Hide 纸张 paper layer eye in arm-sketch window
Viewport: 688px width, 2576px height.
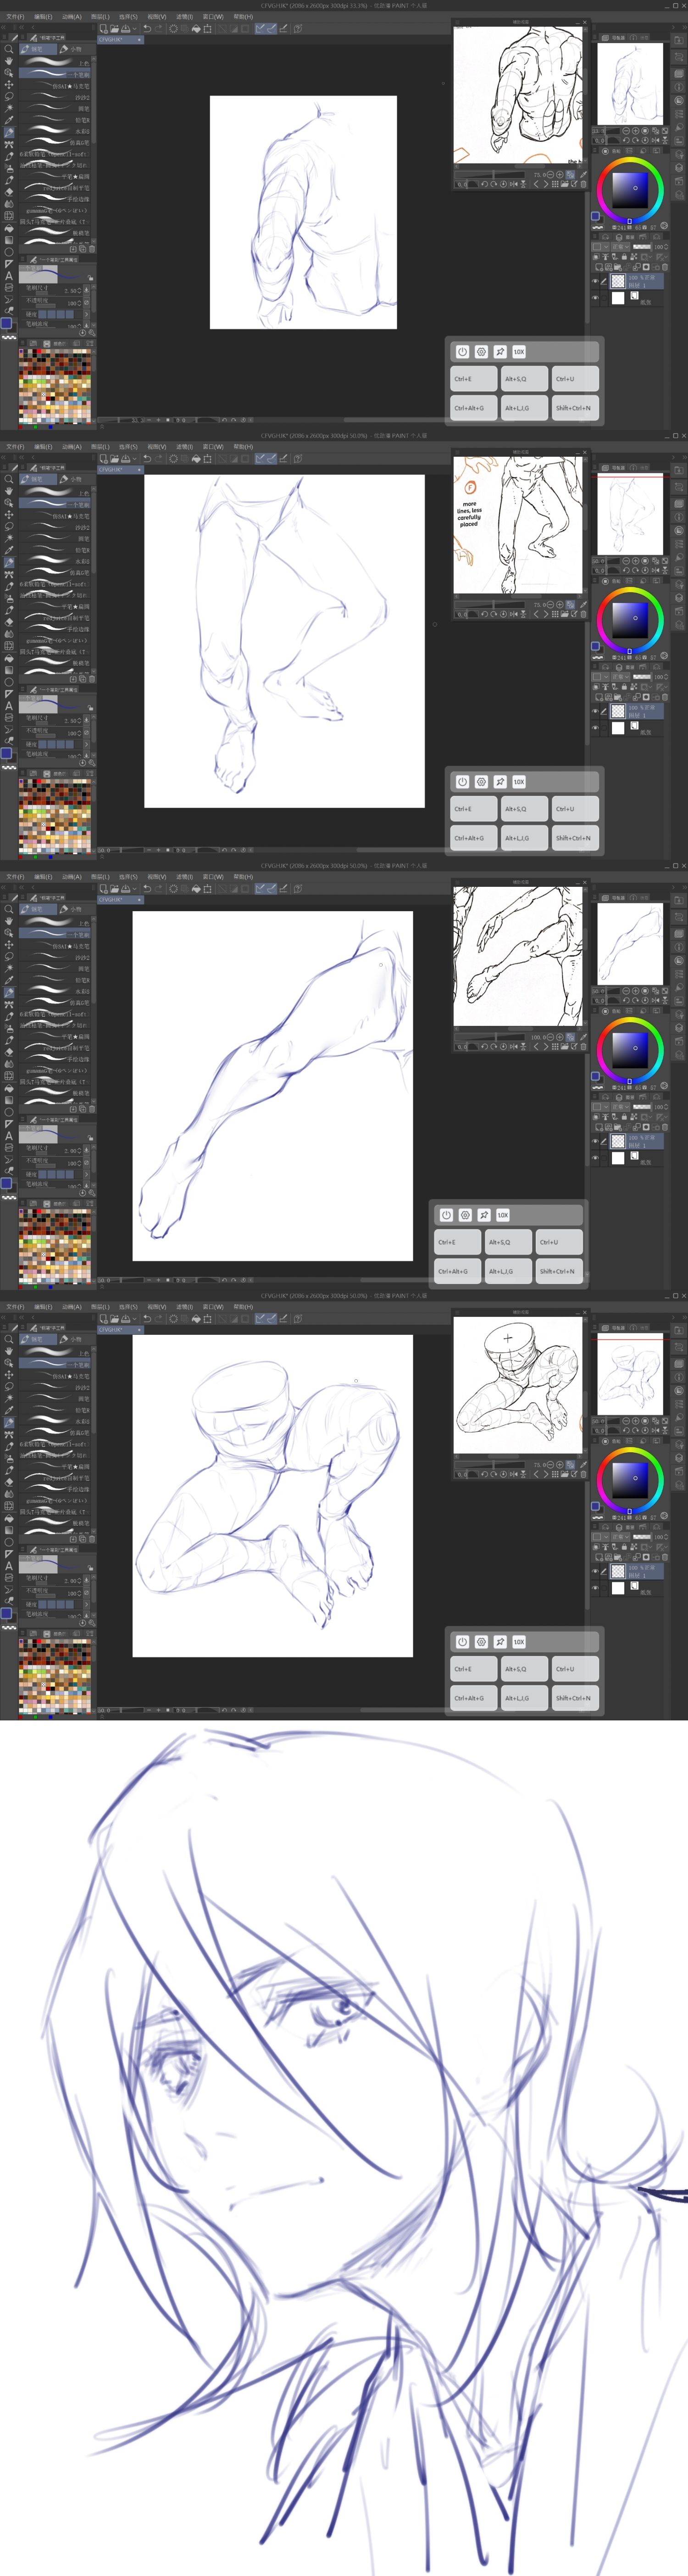(595, 298)
